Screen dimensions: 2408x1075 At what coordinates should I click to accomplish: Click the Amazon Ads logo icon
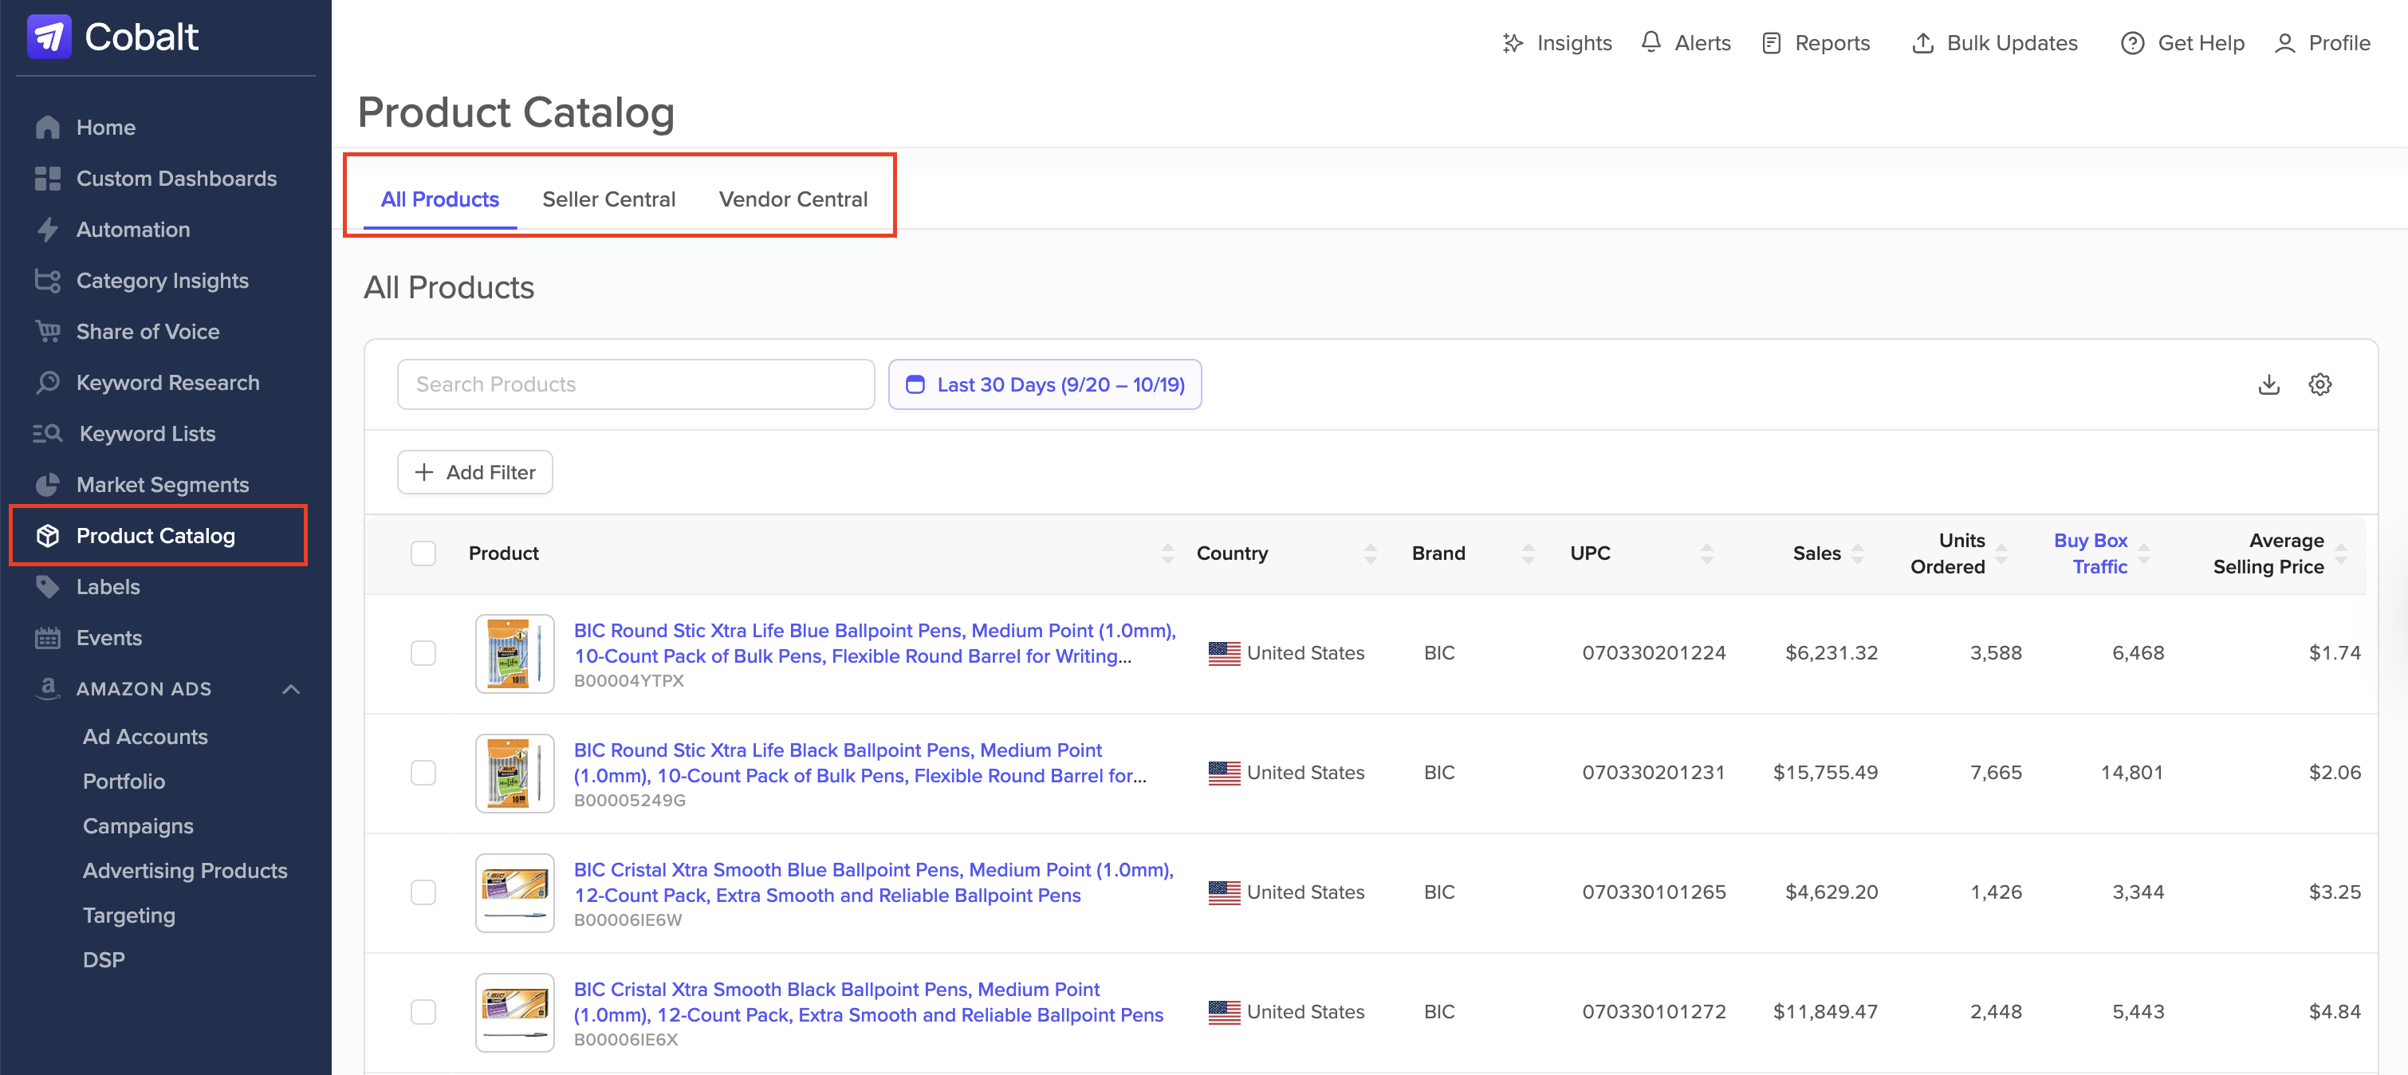click(x=48, y=689)
